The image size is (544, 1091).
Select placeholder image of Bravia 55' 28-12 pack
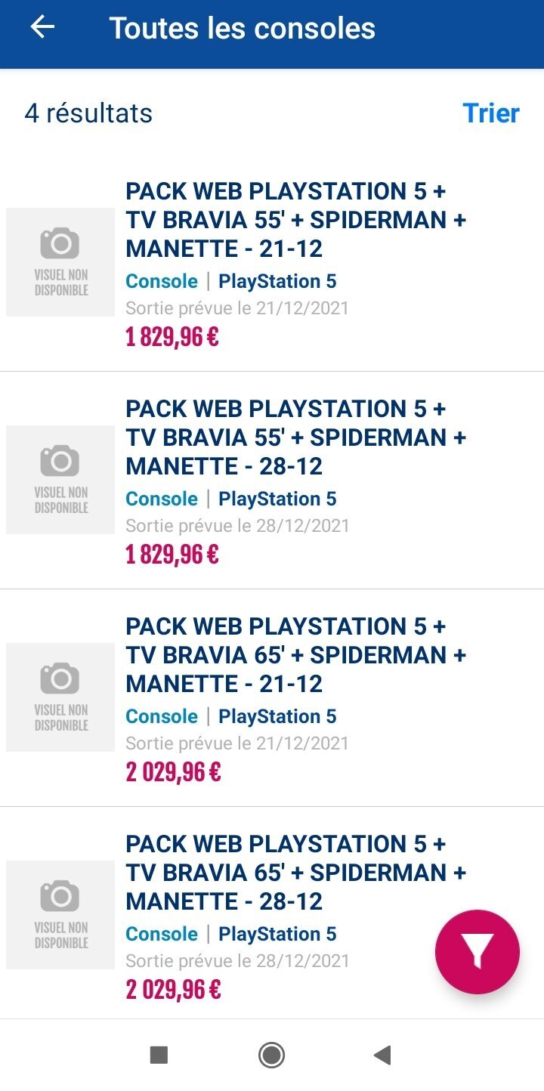[60, 480]
